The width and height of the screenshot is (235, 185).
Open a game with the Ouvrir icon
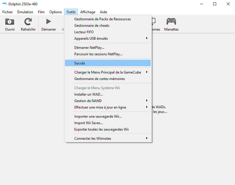coord(10,24)
